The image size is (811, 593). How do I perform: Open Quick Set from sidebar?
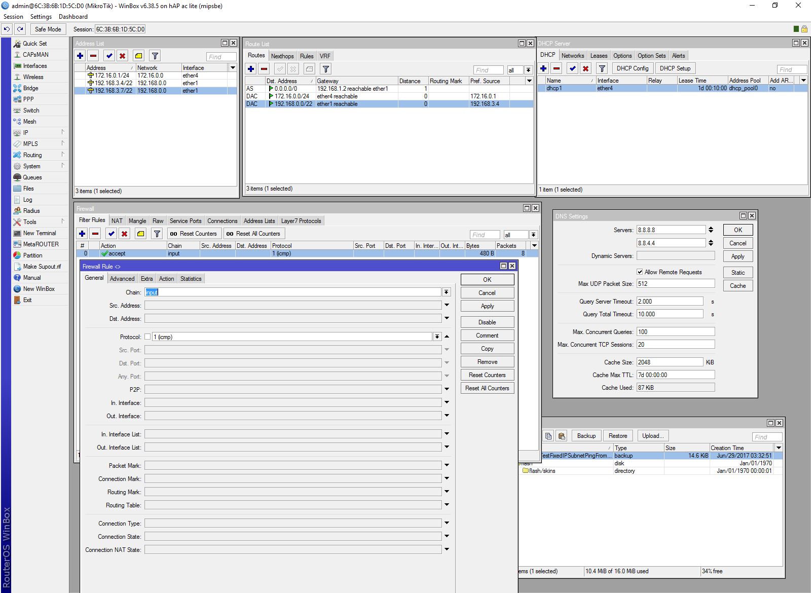(34, 44)
